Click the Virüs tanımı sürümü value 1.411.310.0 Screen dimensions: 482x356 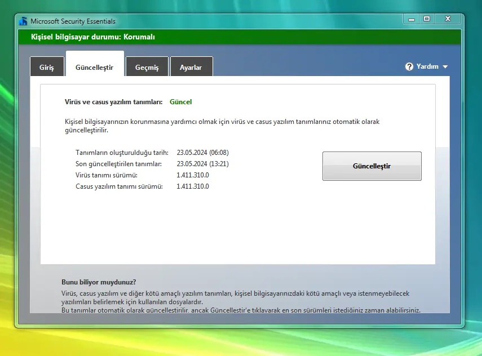tap(193, 175)
